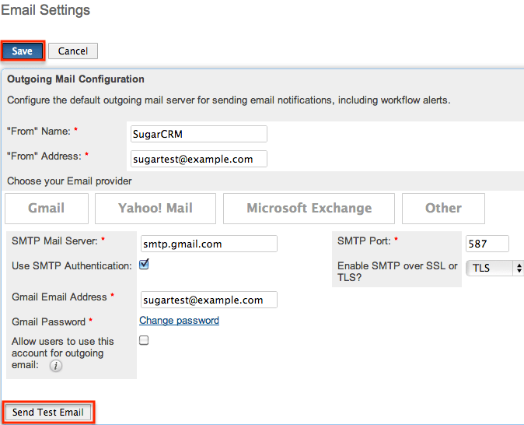Select Gmail as email provider

[x=47, y=208]
